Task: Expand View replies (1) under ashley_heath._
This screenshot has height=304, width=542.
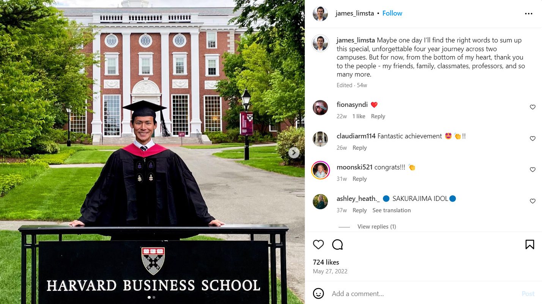Action: coord(377,227)
